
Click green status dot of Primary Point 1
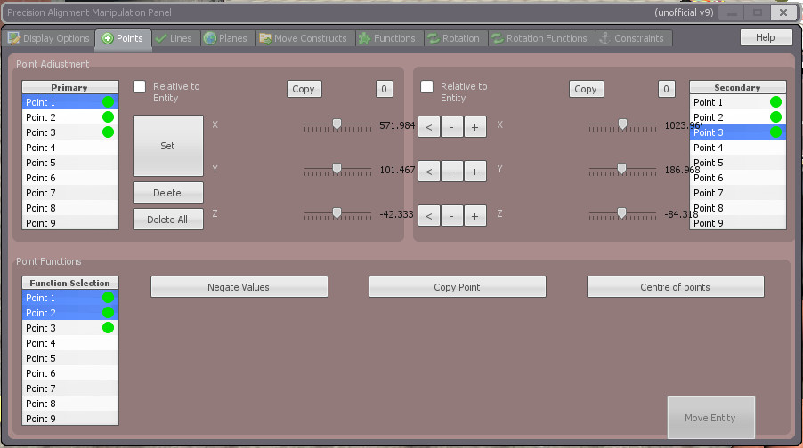(108, 101)
